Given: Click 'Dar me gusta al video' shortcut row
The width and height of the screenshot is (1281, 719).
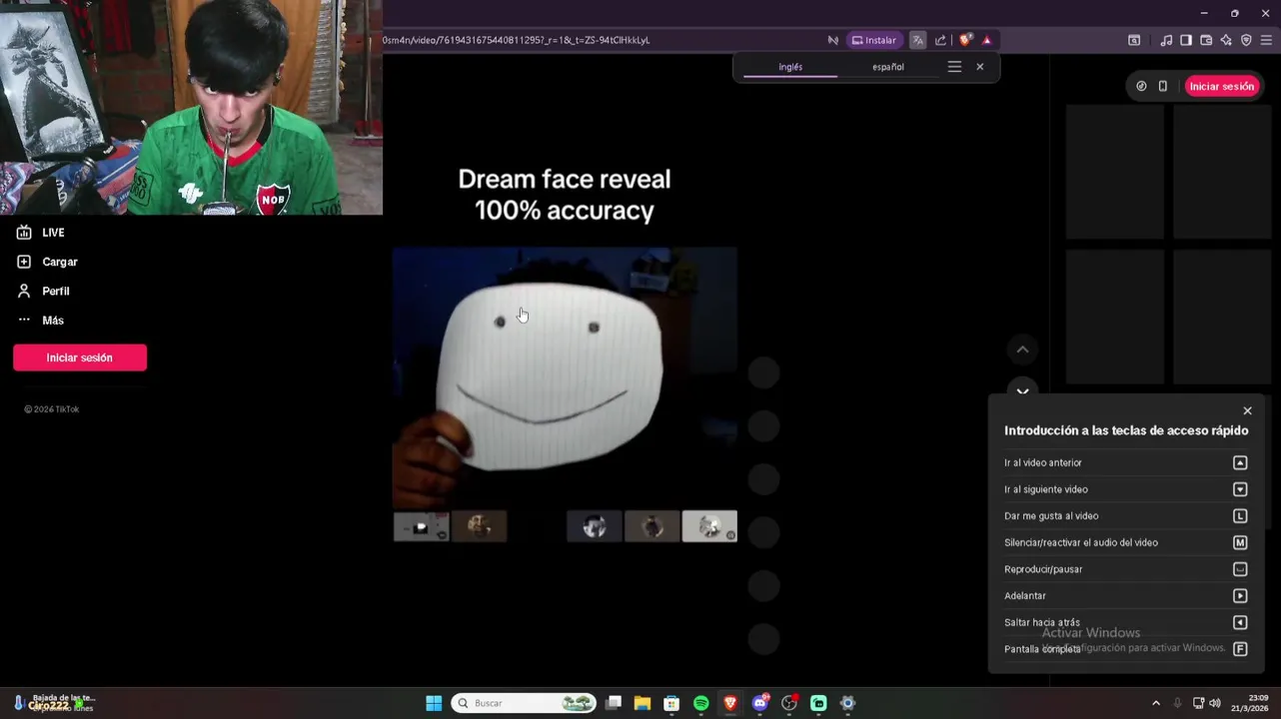Looking at the screenshot, I should 1126,516.
